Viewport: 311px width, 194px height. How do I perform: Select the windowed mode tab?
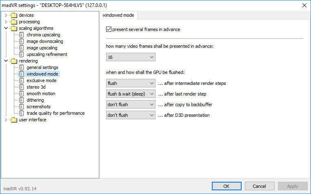pyautogui.click(x=118, y=15)
